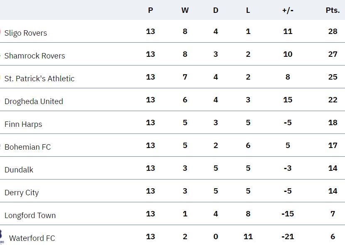Open the Waterford FC team link

coord(32,238)
